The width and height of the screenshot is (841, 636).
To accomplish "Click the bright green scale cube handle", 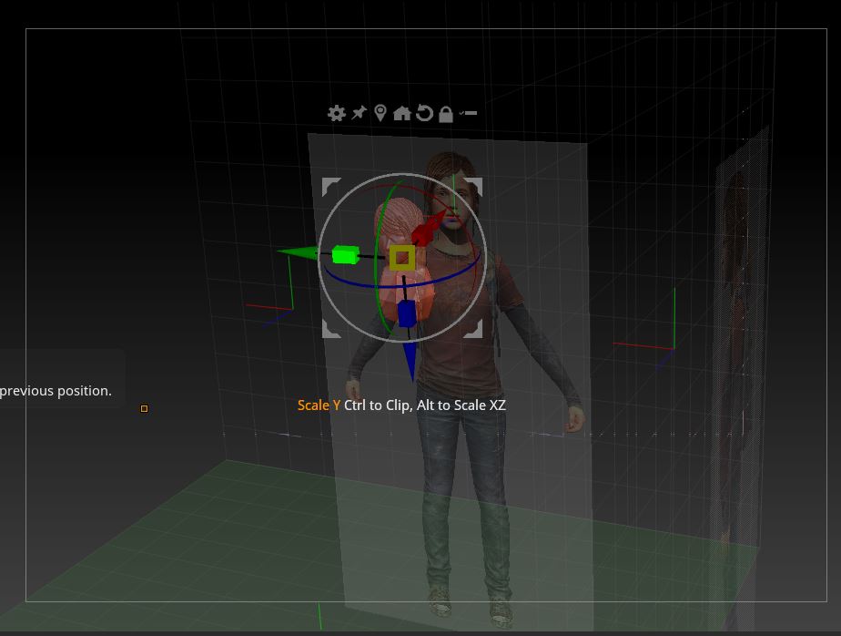I will 346,255.
